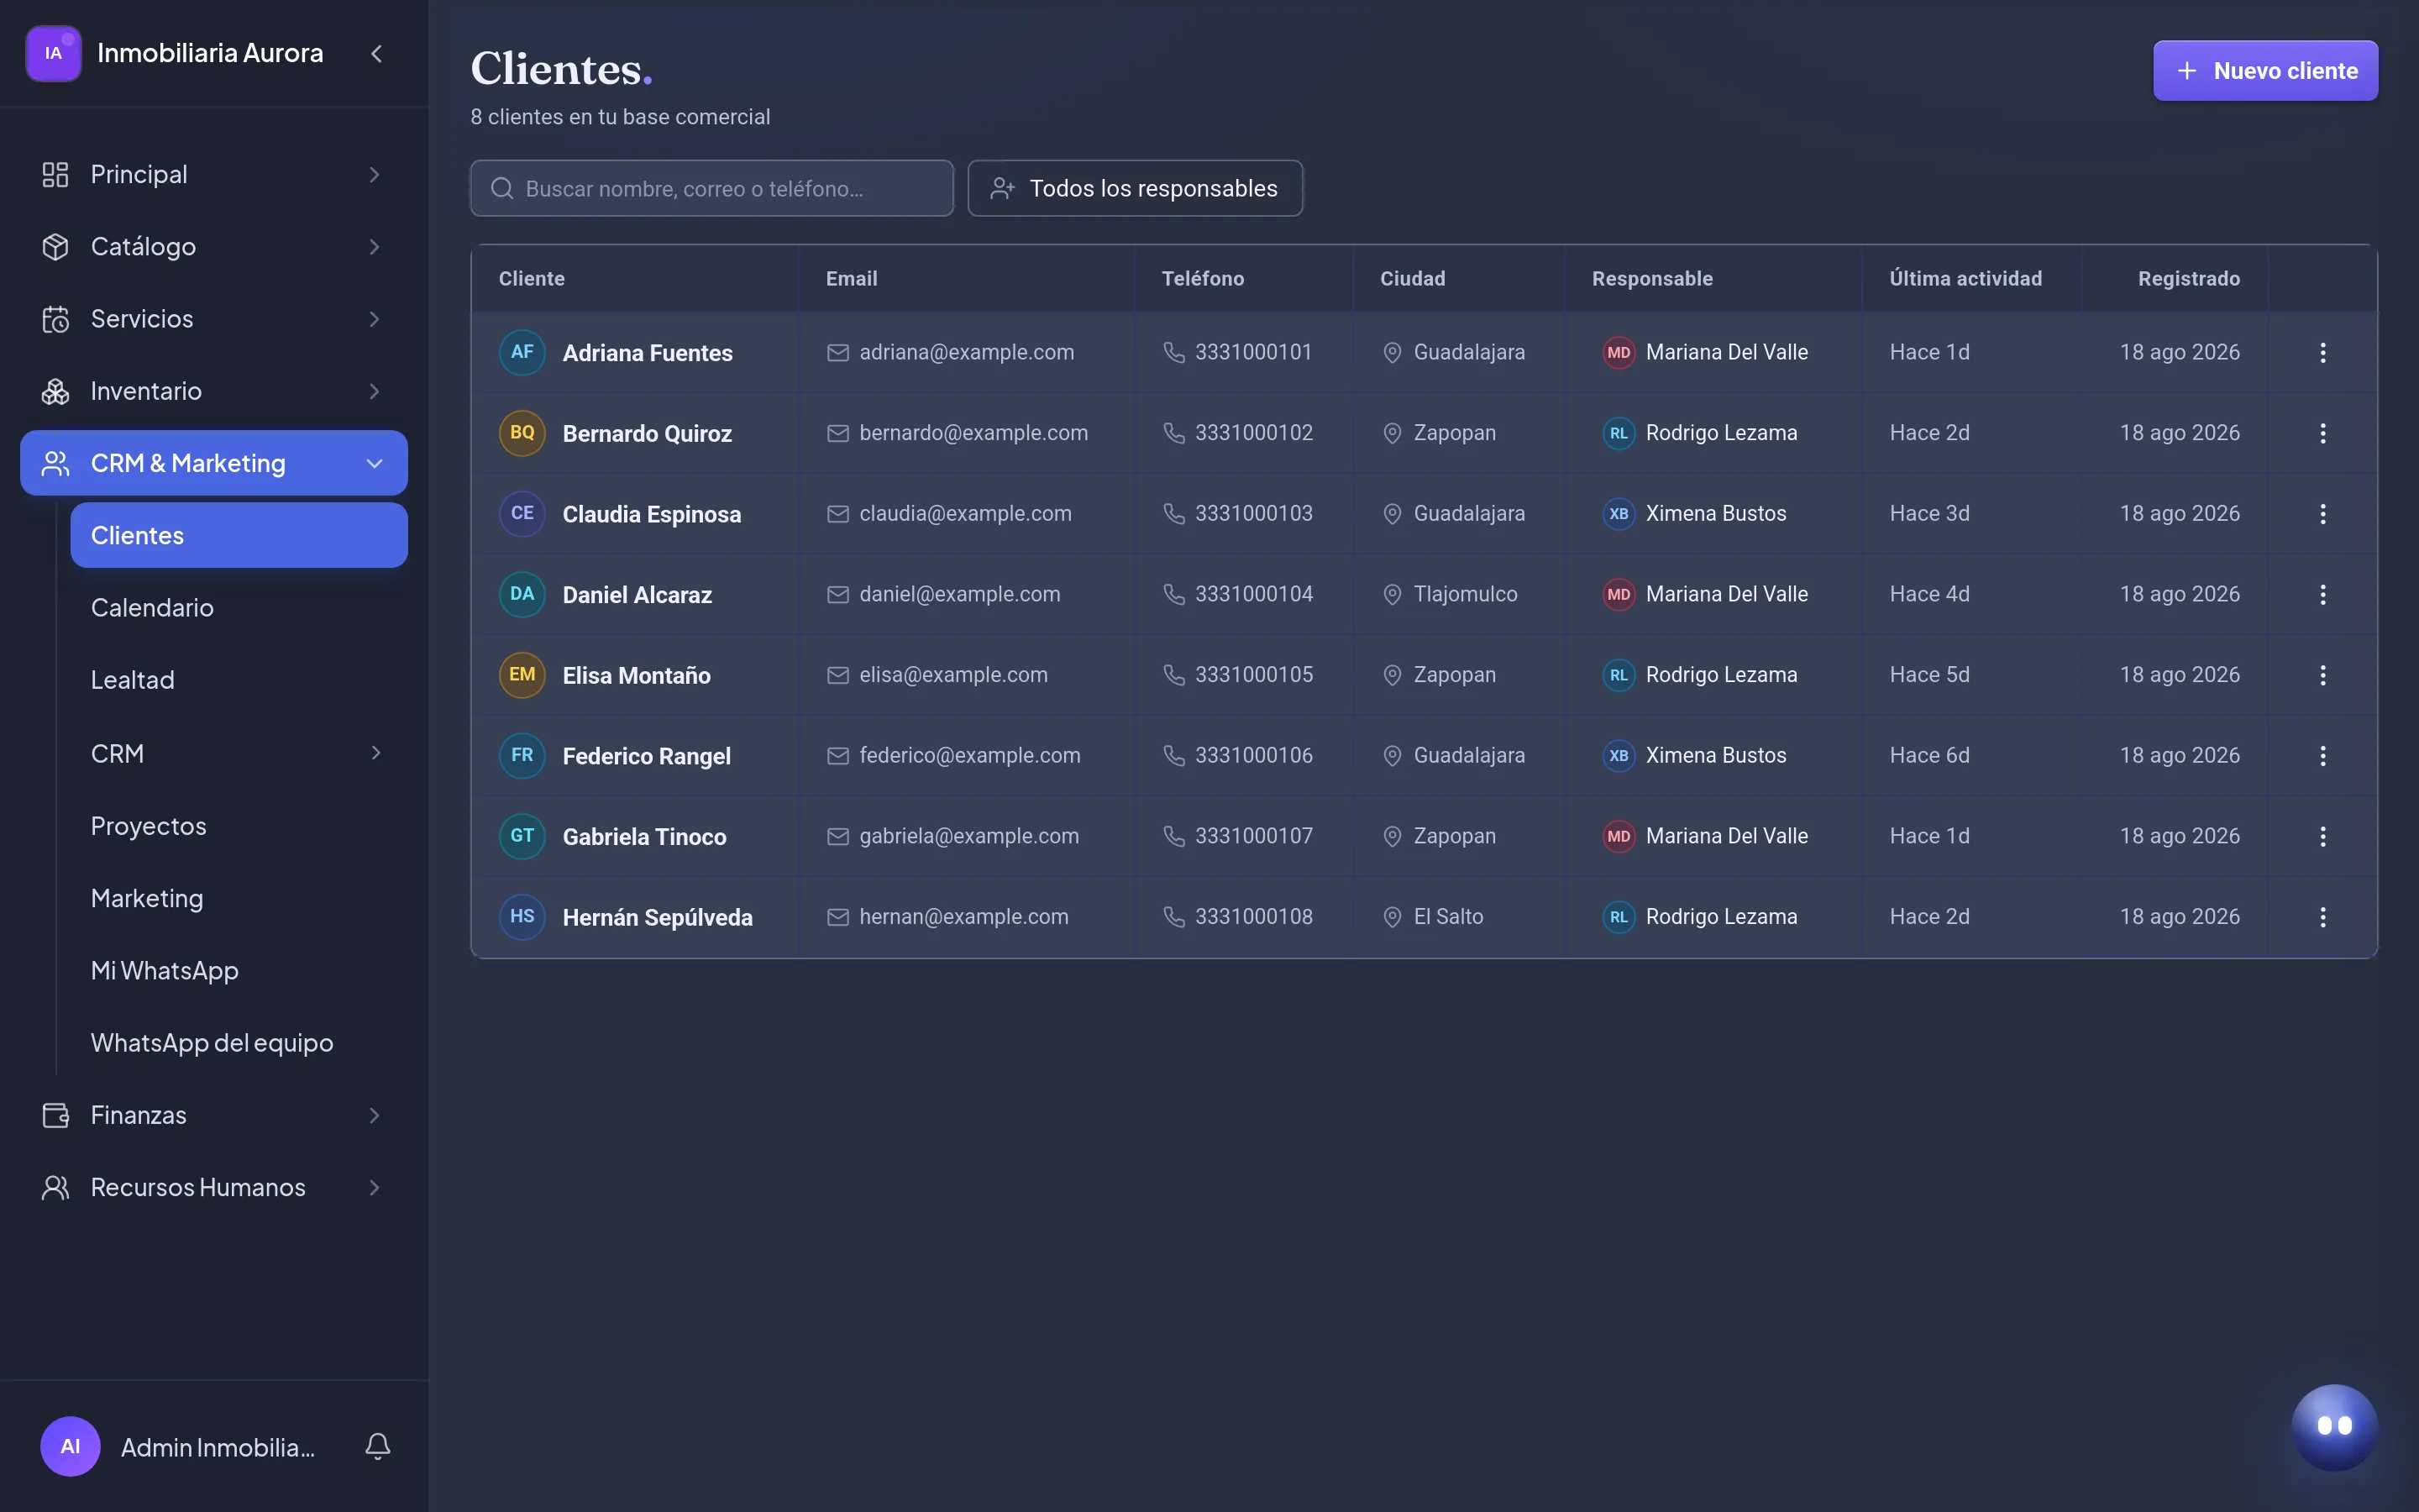Open WhatsApp del equipo in sidebar

(x=239, y=1043)
